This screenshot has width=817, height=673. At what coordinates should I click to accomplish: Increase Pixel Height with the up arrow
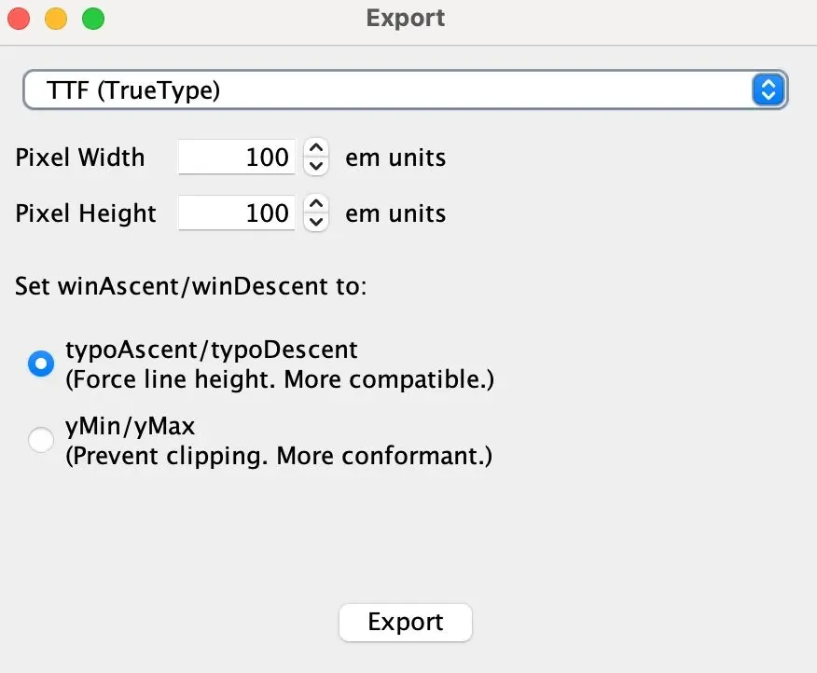[x=316, y=203]
